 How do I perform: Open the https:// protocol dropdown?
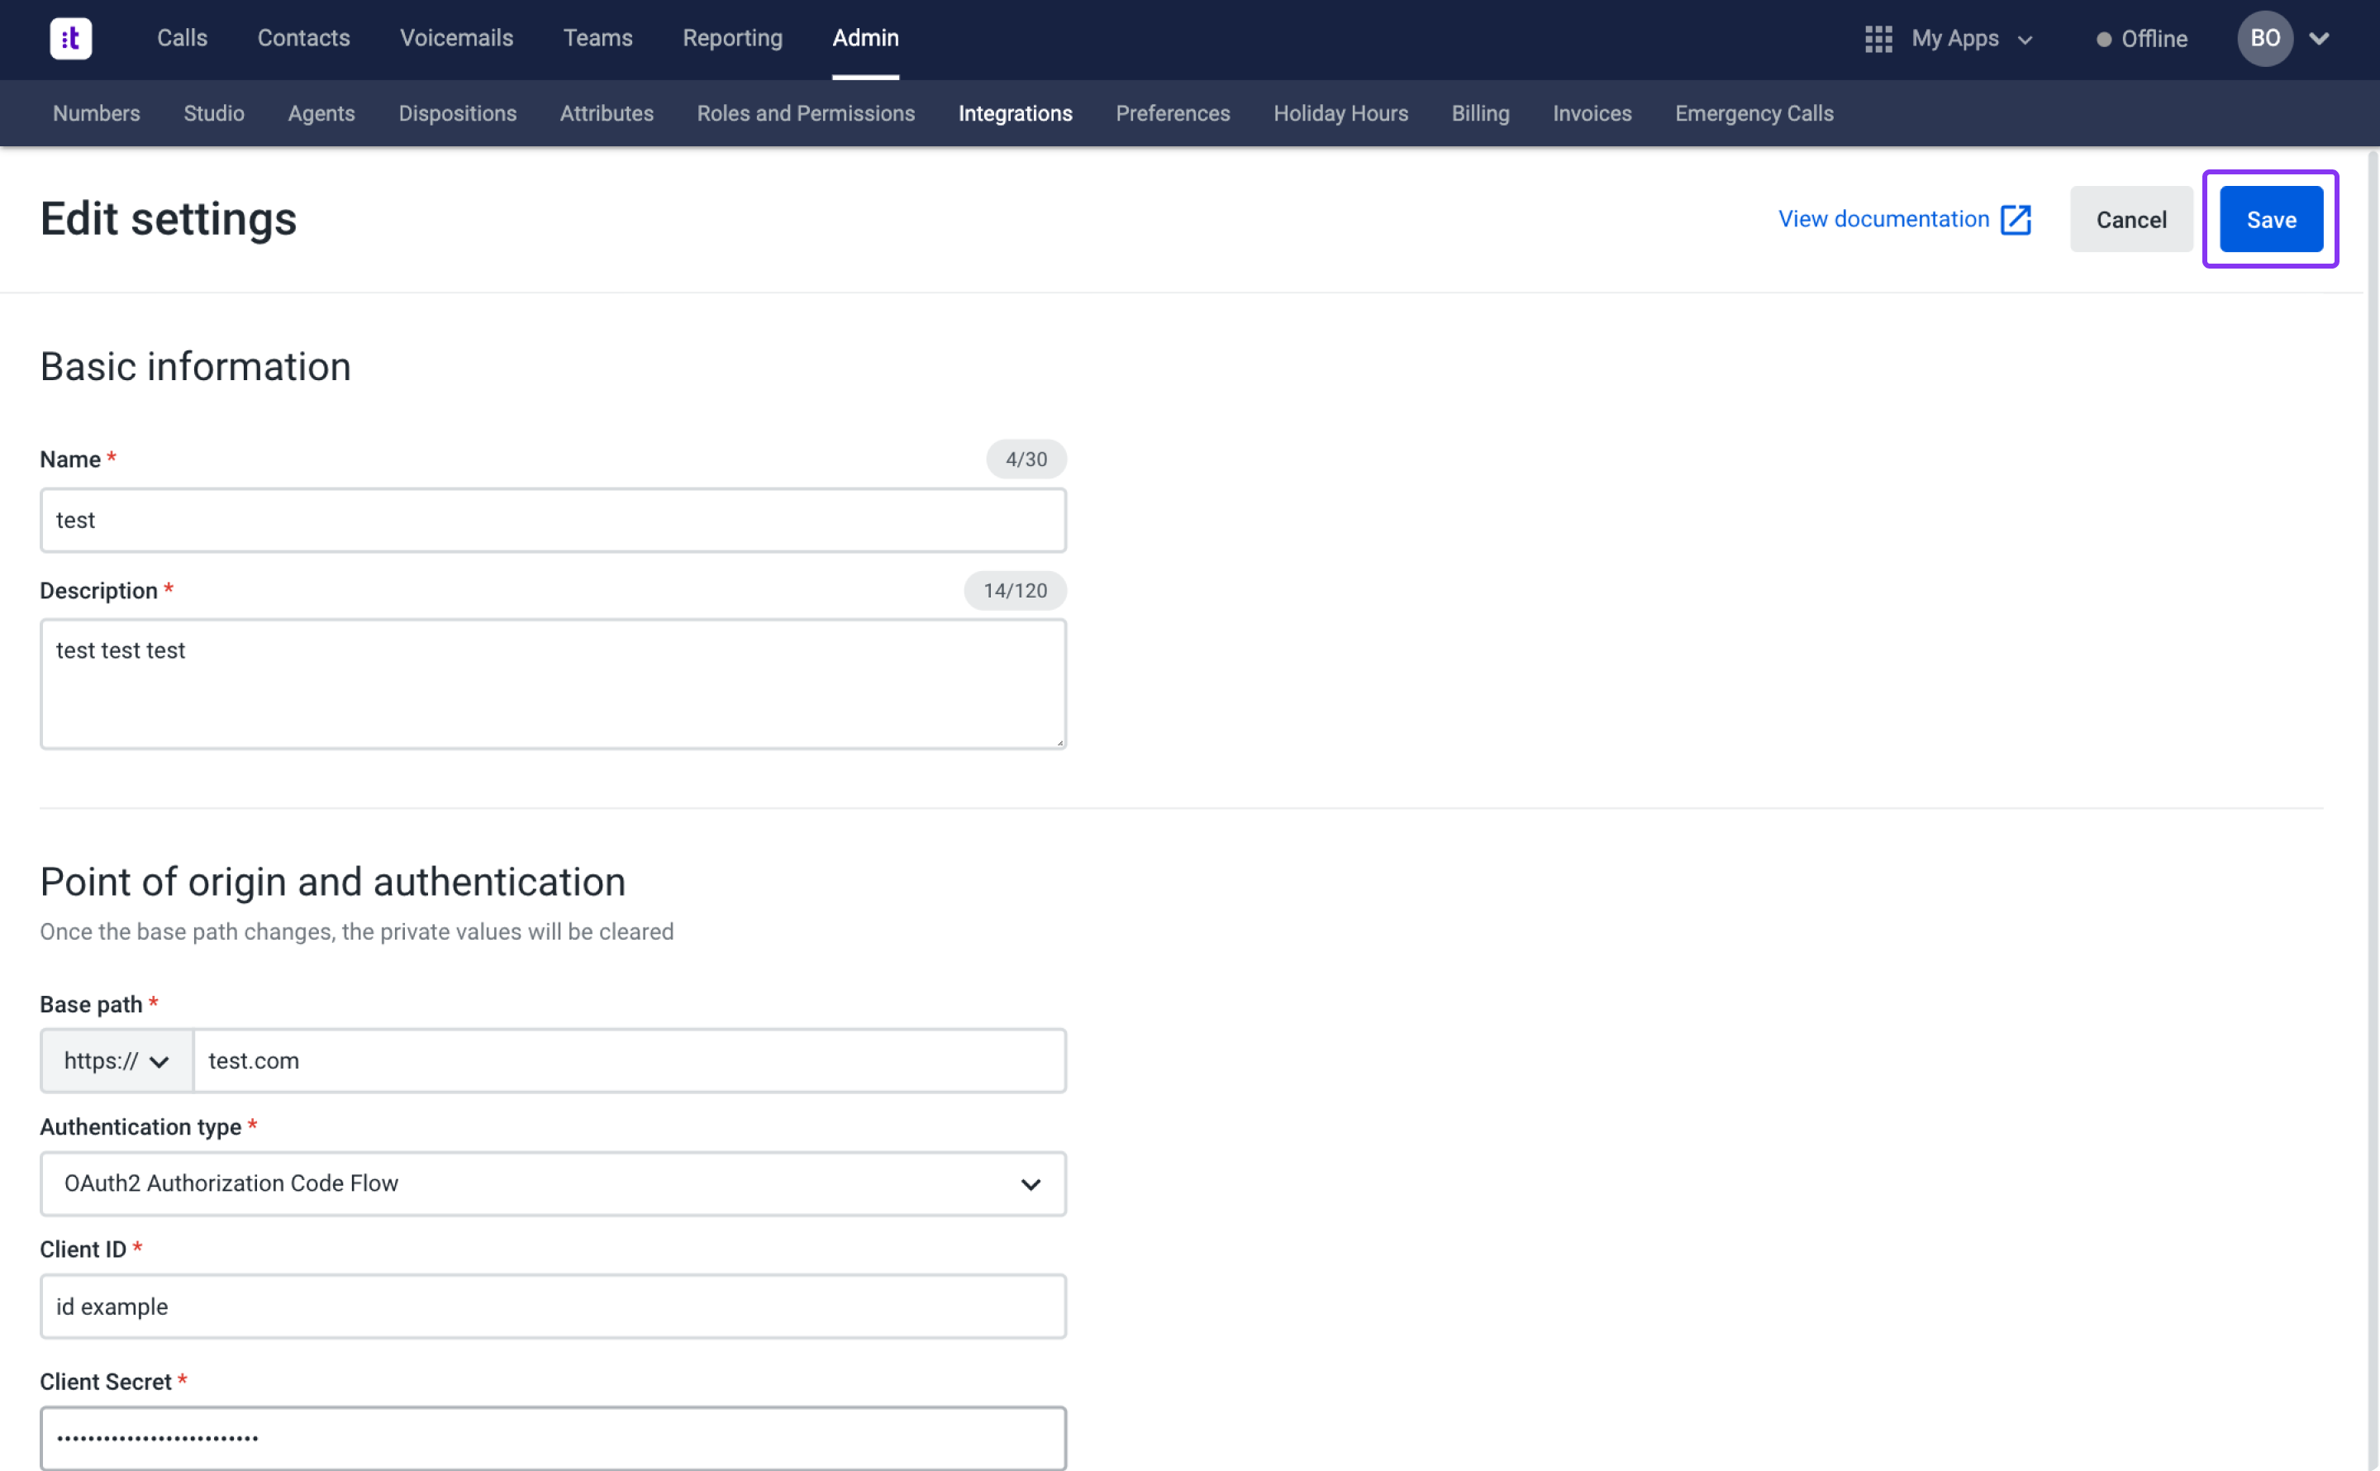117,1060
